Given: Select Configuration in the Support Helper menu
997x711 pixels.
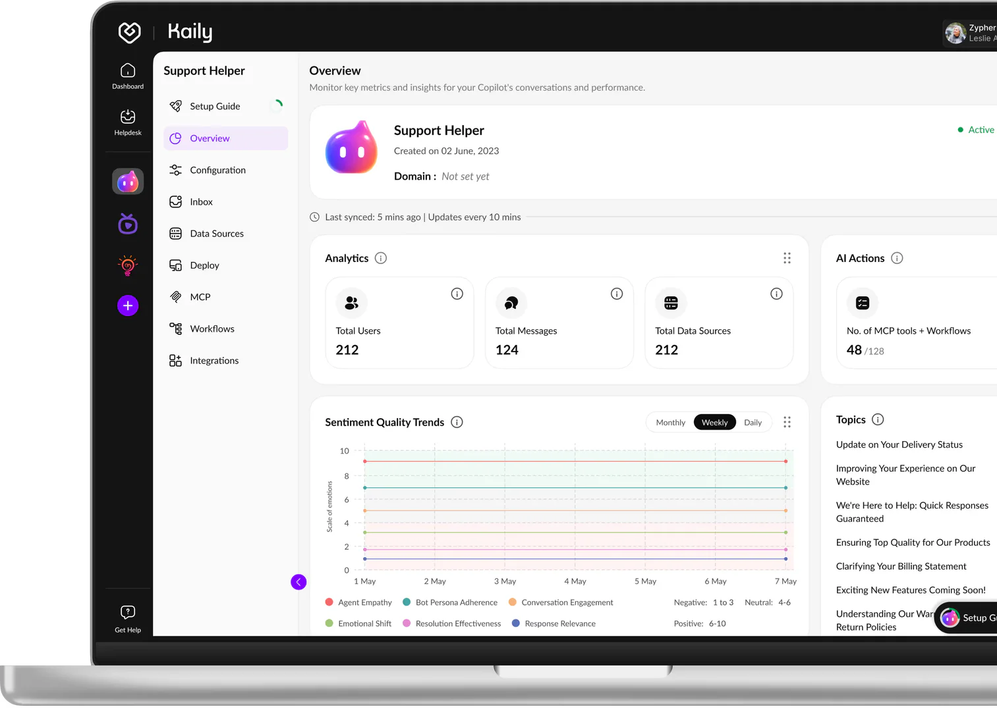Looking at the screenshot, I should [217, 170].
